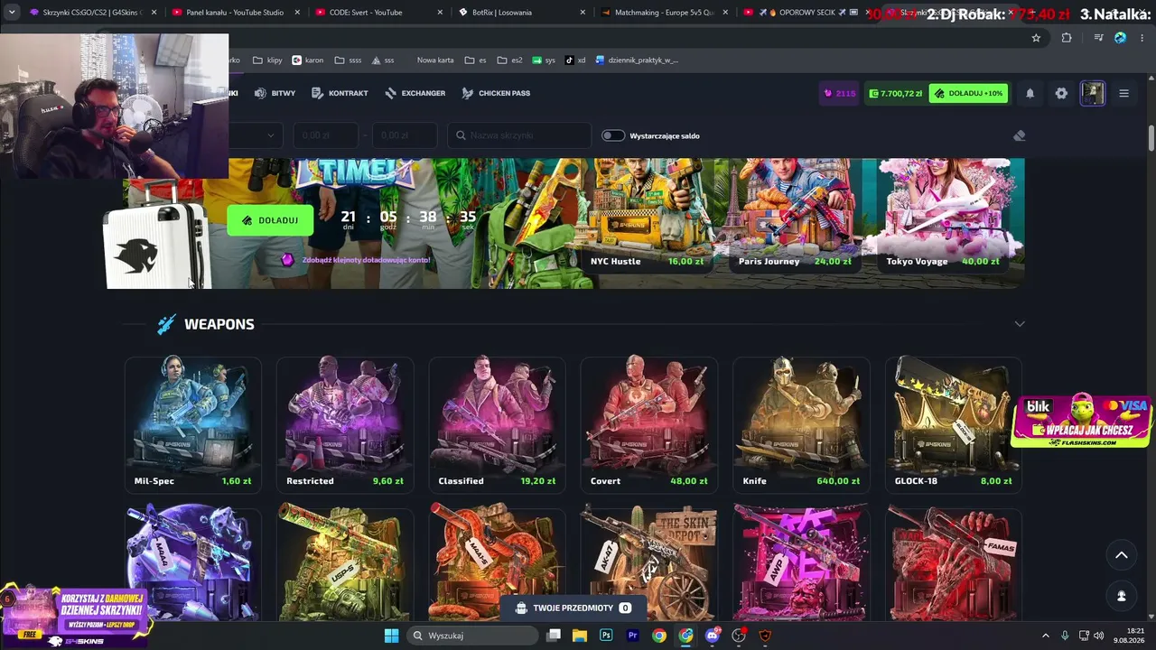Open the tab search dropdown arrow

tap(12, 13)
